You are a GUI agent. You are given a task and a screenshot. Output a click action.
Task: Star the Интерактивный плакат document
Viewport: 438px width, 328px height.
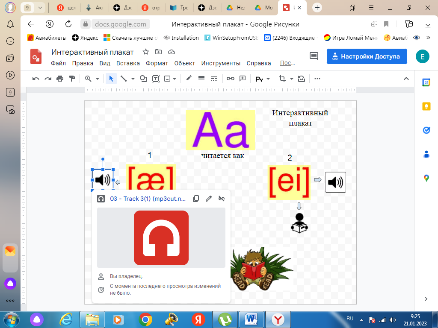145,52
